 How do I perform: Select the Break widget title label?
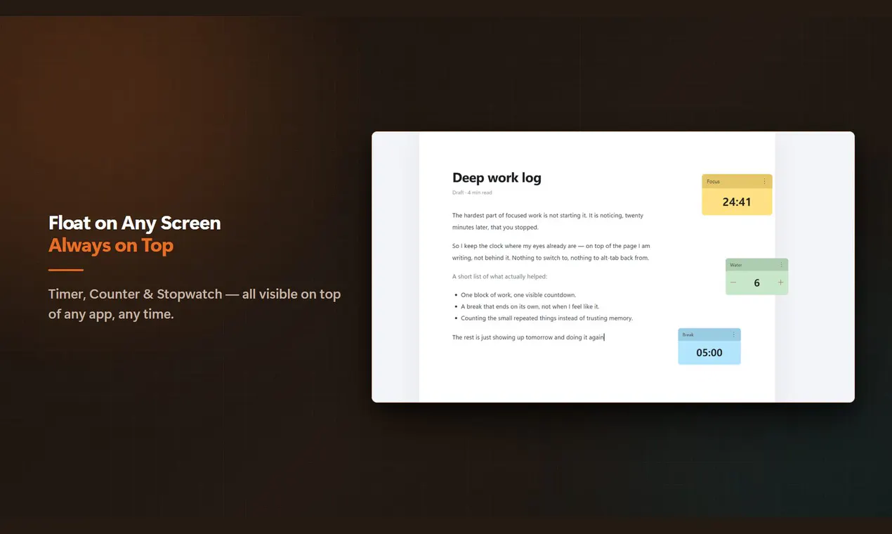click(x=688, y=334)
